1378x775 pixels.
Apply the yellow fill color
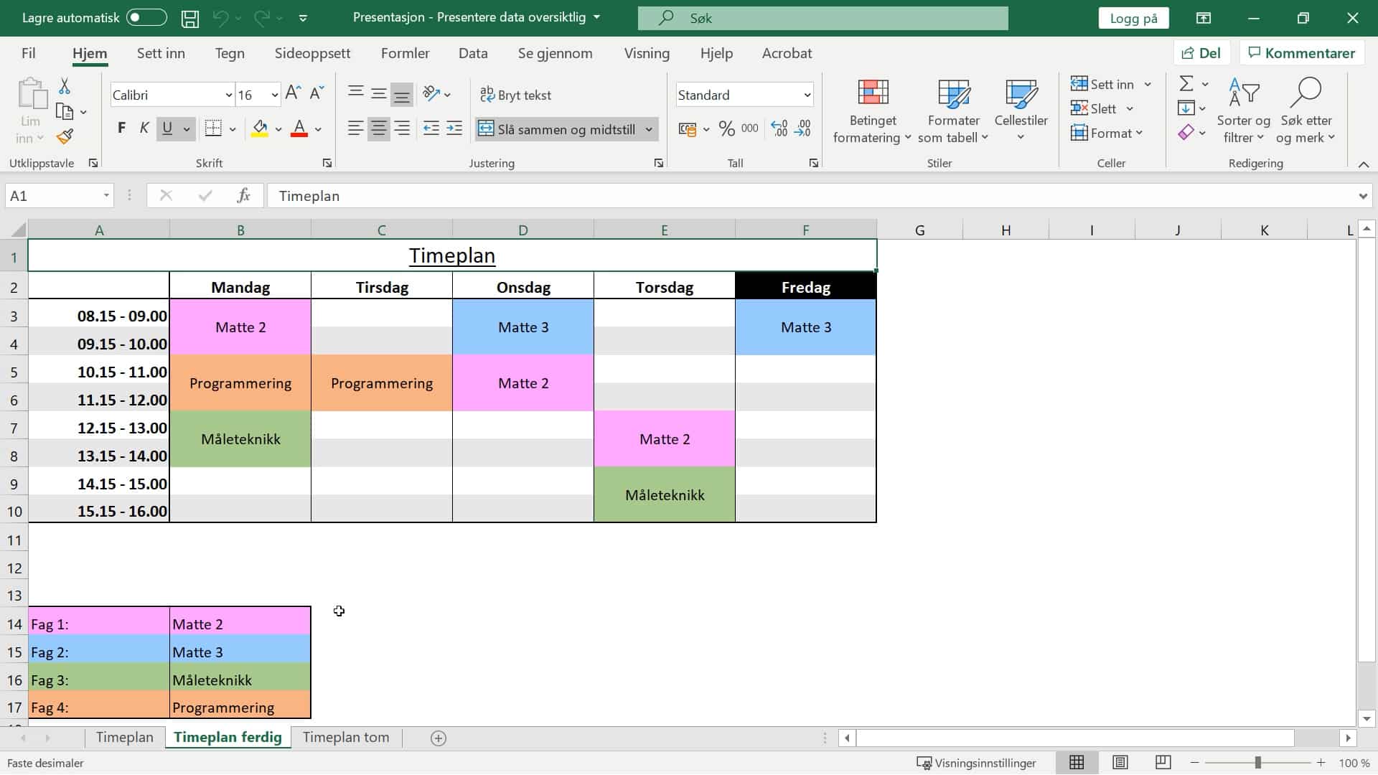(260, 128)
